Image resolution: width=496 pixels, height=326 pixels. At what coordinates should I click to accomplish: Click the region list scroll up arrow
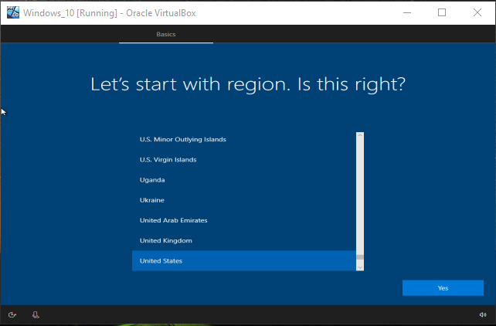click(x=360, y=136)
